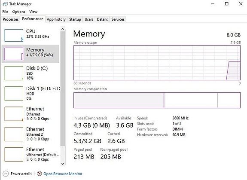Switch to the Processes tab
Screen dimensions: 247x180
tap(11, 19)
